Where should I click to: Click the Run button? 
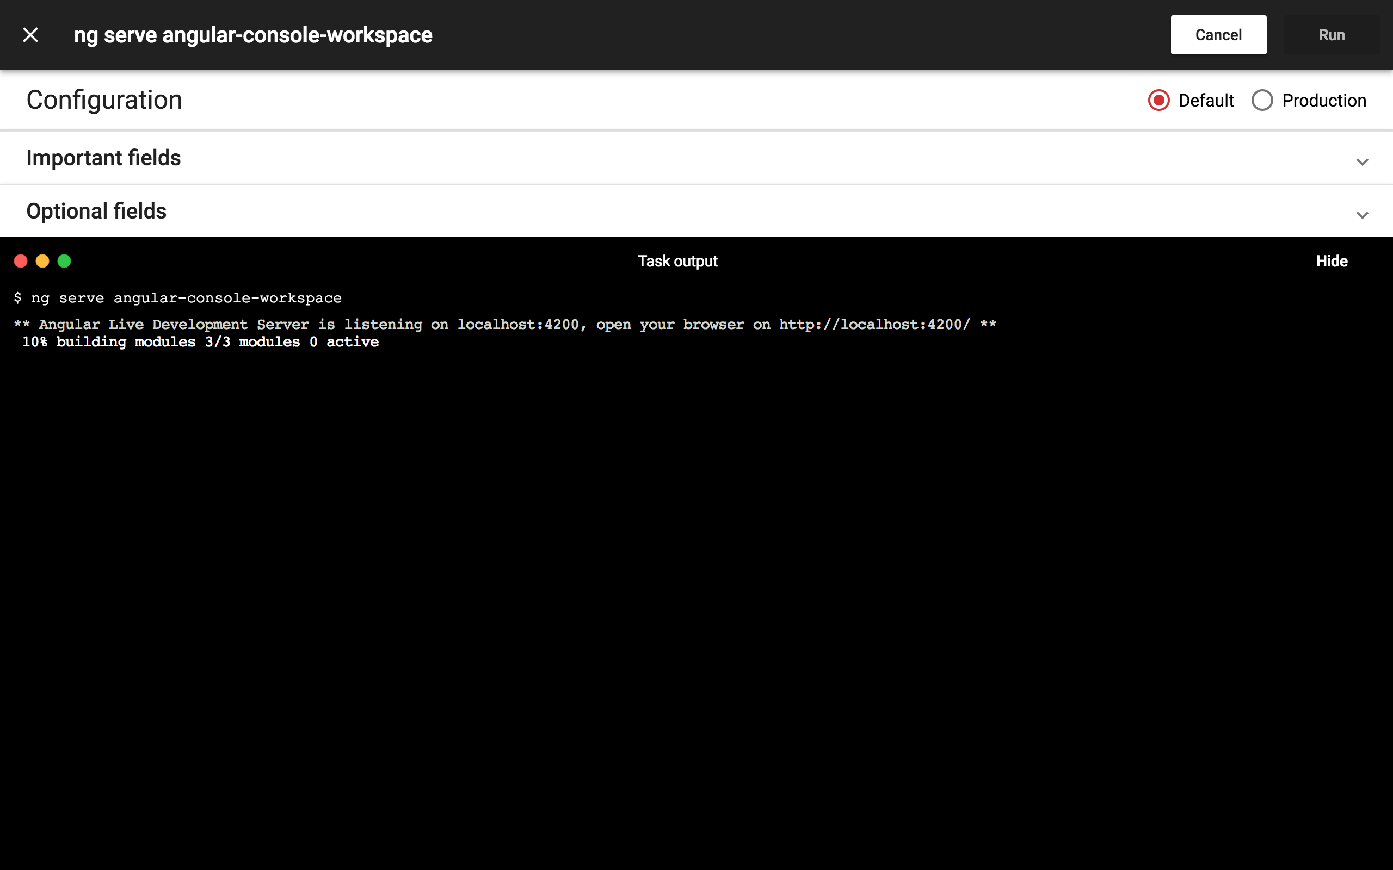click(x=1331, y=35)
